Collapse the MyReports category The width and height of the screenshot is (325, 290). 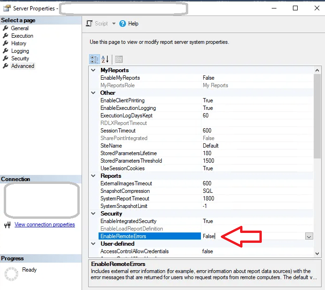pos(94,70)
